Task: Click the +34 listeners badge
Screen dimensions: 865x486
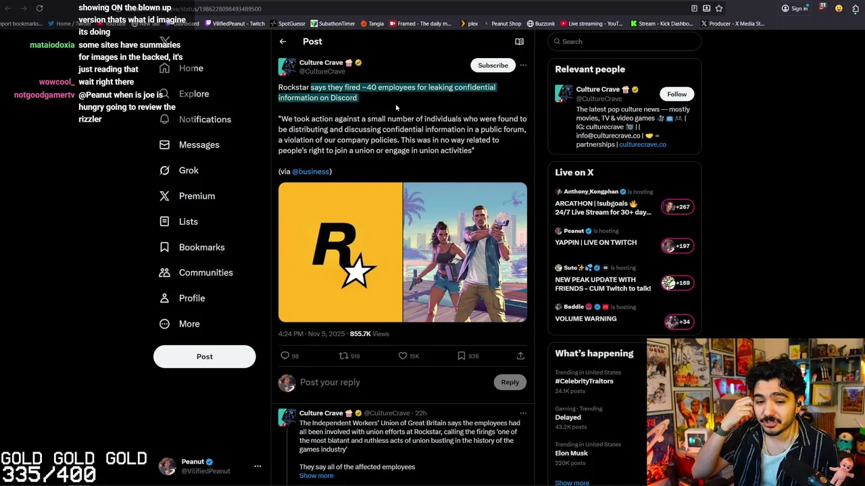Action: click(x=678, y=322)
